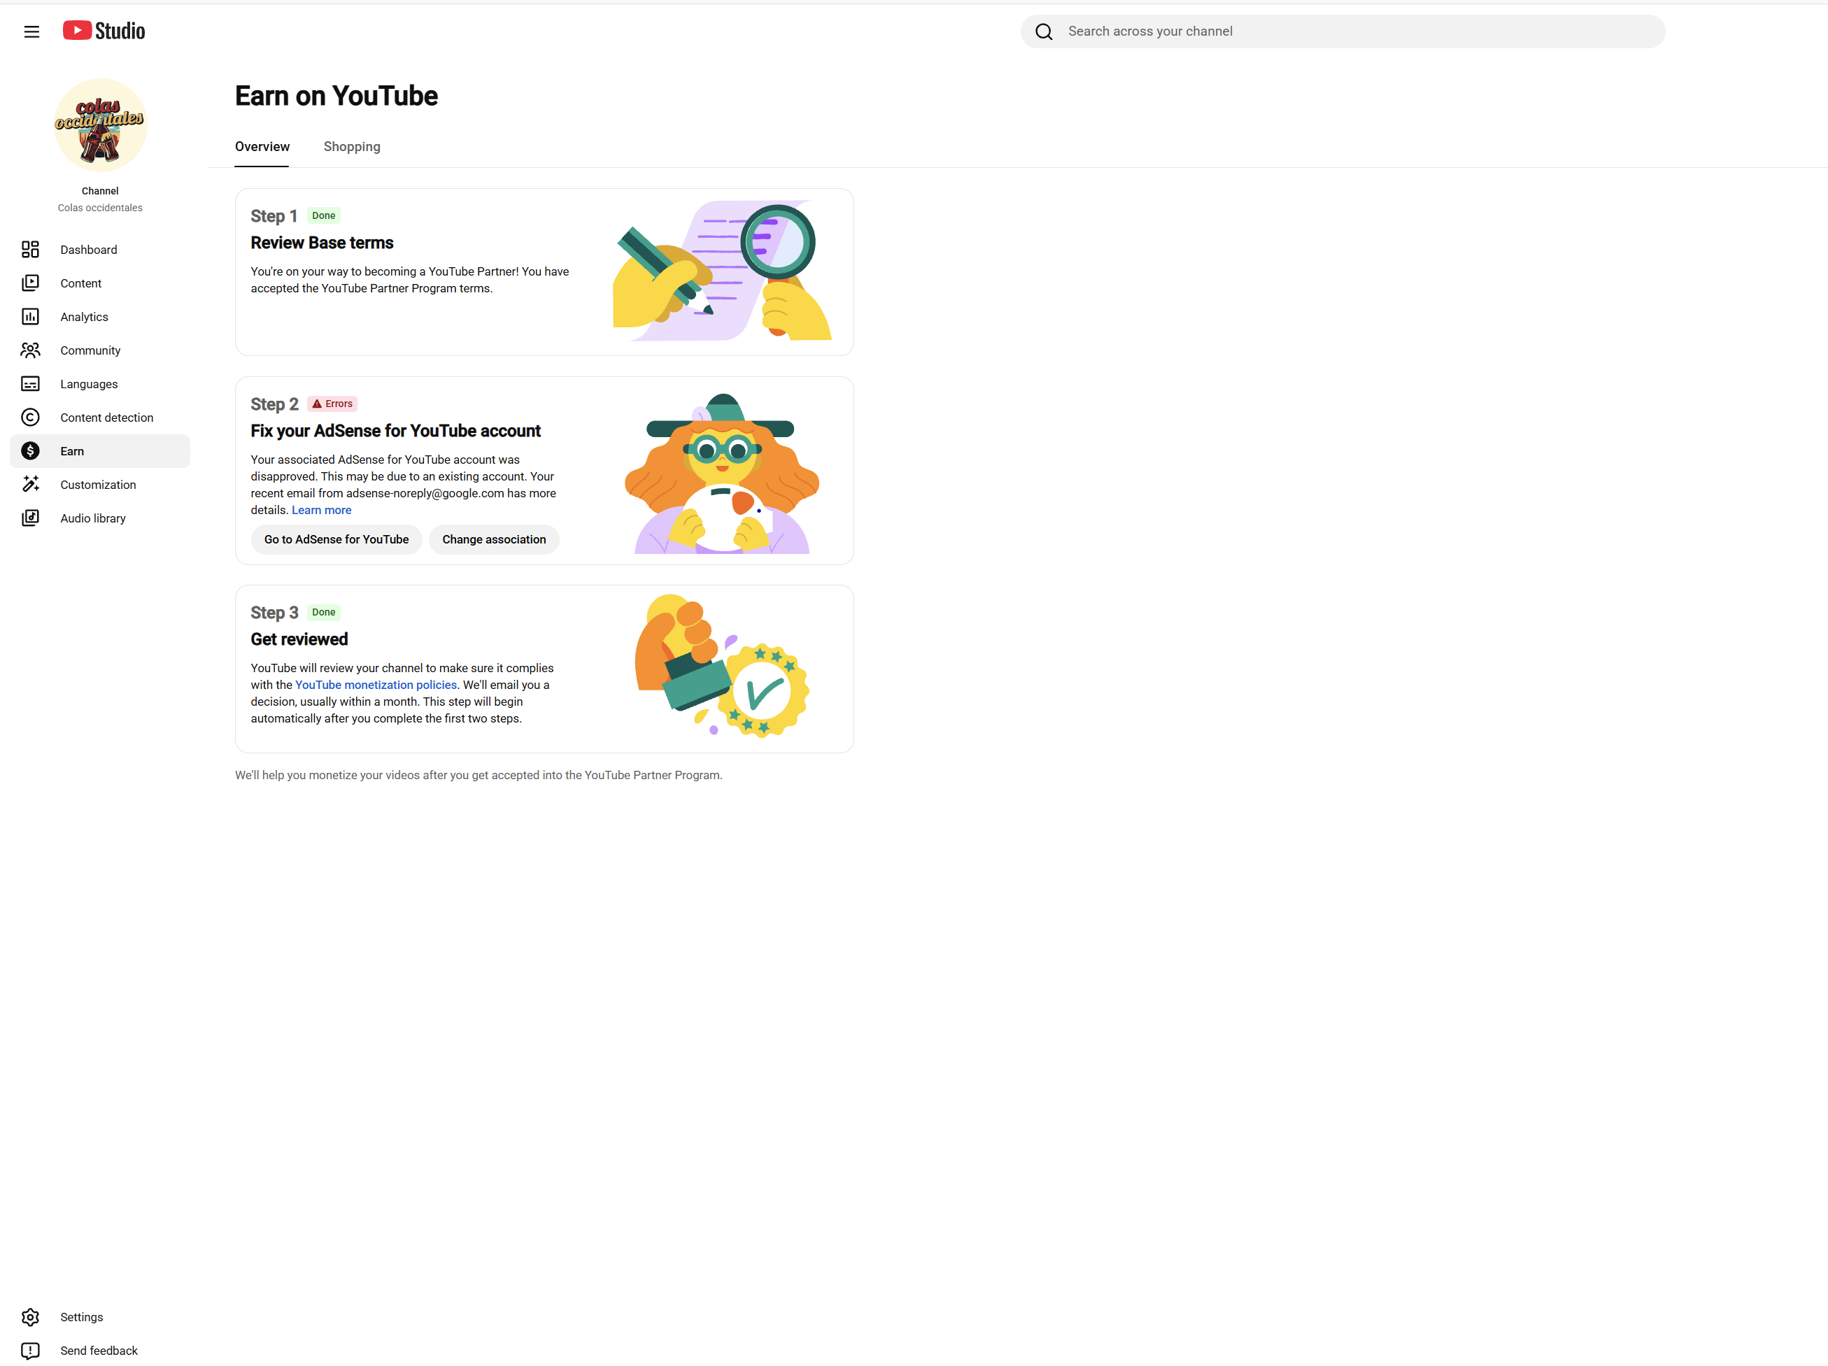Open Languages in the sidebar
The width and height of the screenshot is (1828, 1366).
pos(100,383)
